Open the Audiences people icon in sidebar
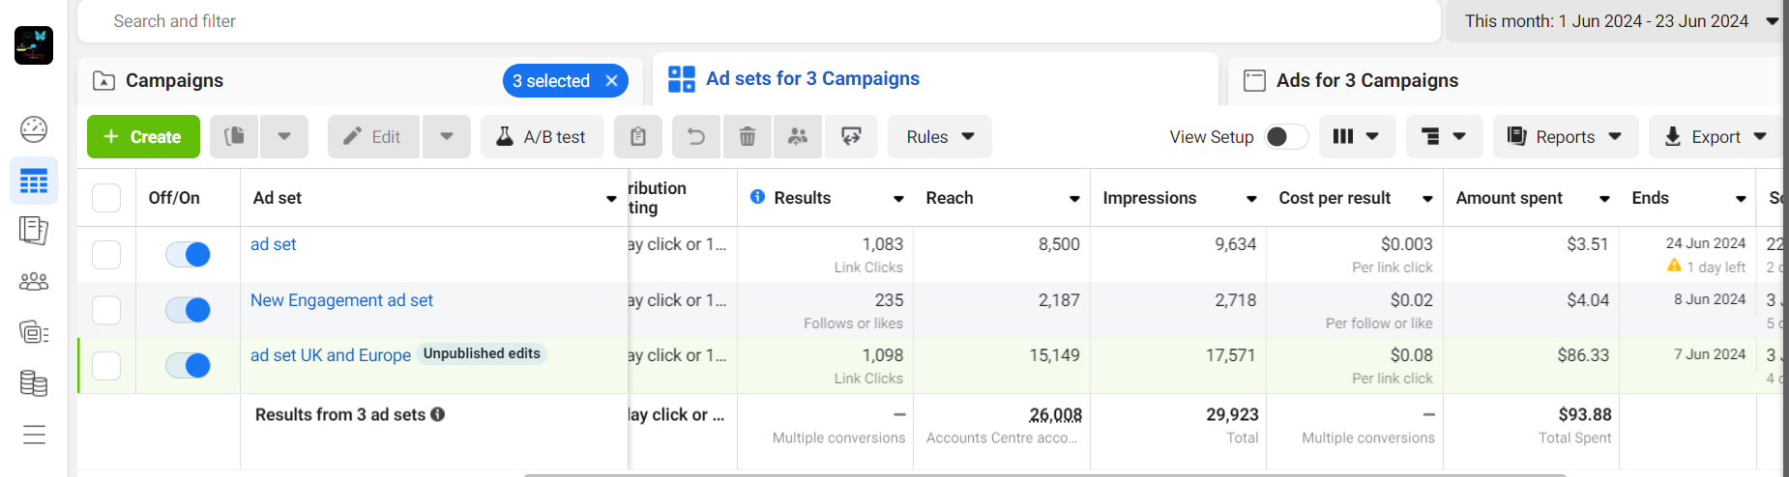The height and width of the screenshot is (477, 1789). (x=34, y=282)
